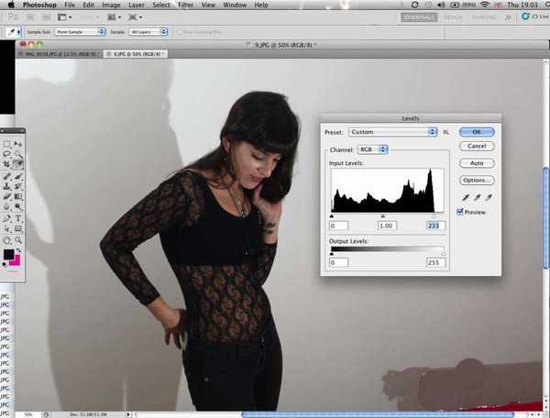The width and height of the screenshot is (550, 418).
Task: Click the black point eyedropper in Levels
Action: click(467, 197)
